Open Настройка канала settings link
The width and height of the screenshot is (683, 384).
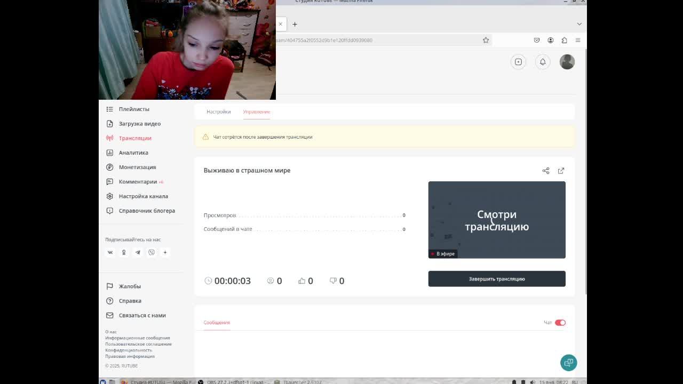pos(143,196)
